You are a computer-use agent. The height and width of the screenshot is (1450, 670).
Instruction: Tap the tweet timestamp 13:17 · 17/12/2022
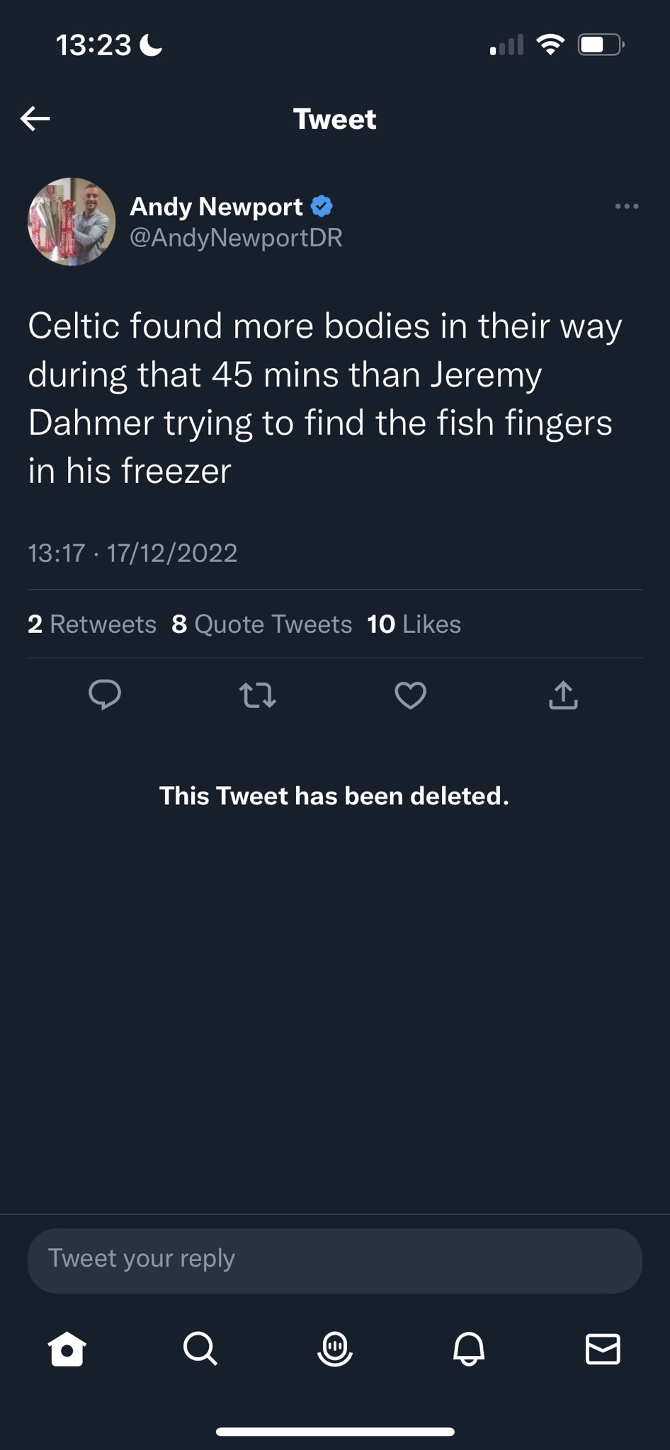click(132, 553)
